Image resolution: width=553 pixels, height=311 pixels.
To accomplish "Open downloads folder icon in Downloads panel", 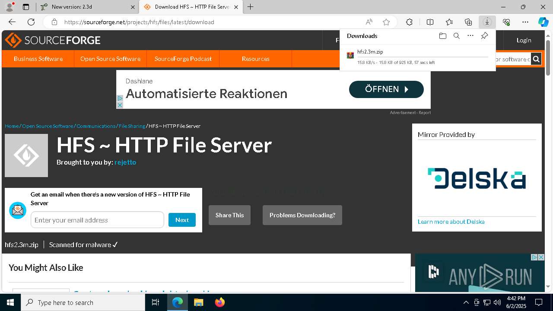I will point(442,36).
